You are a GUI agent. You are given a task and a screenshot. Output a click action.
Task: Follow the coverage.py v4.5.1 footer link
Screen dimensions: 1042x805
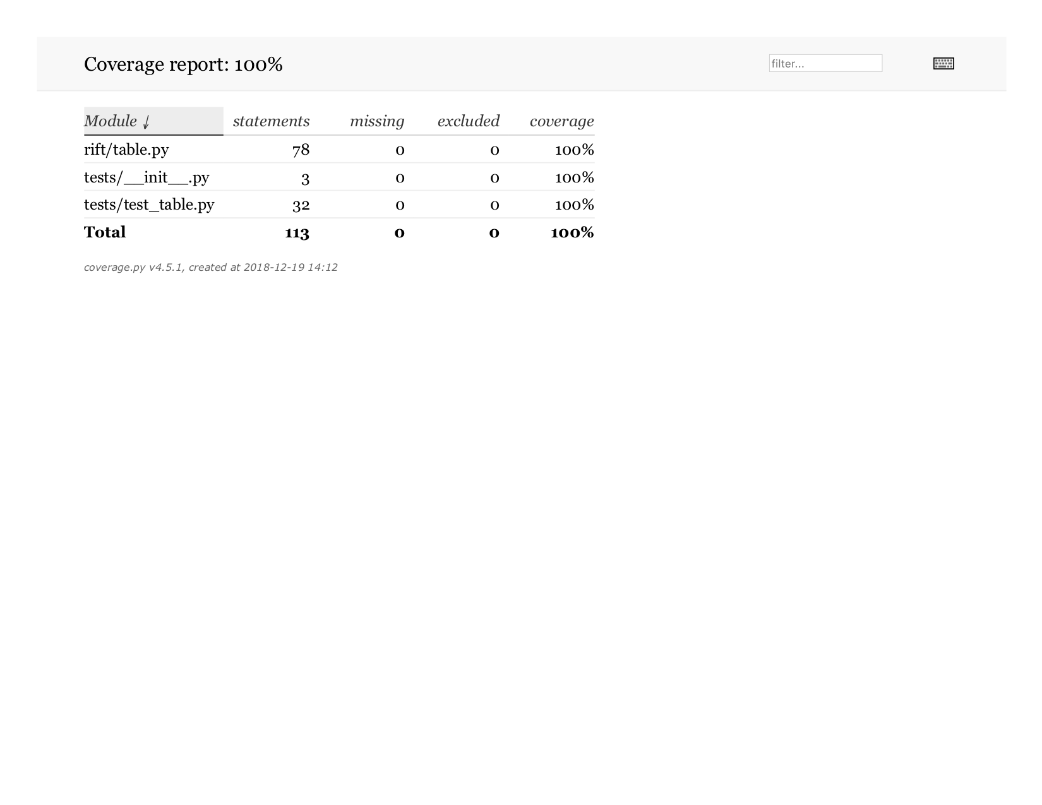tap(133, 267)
